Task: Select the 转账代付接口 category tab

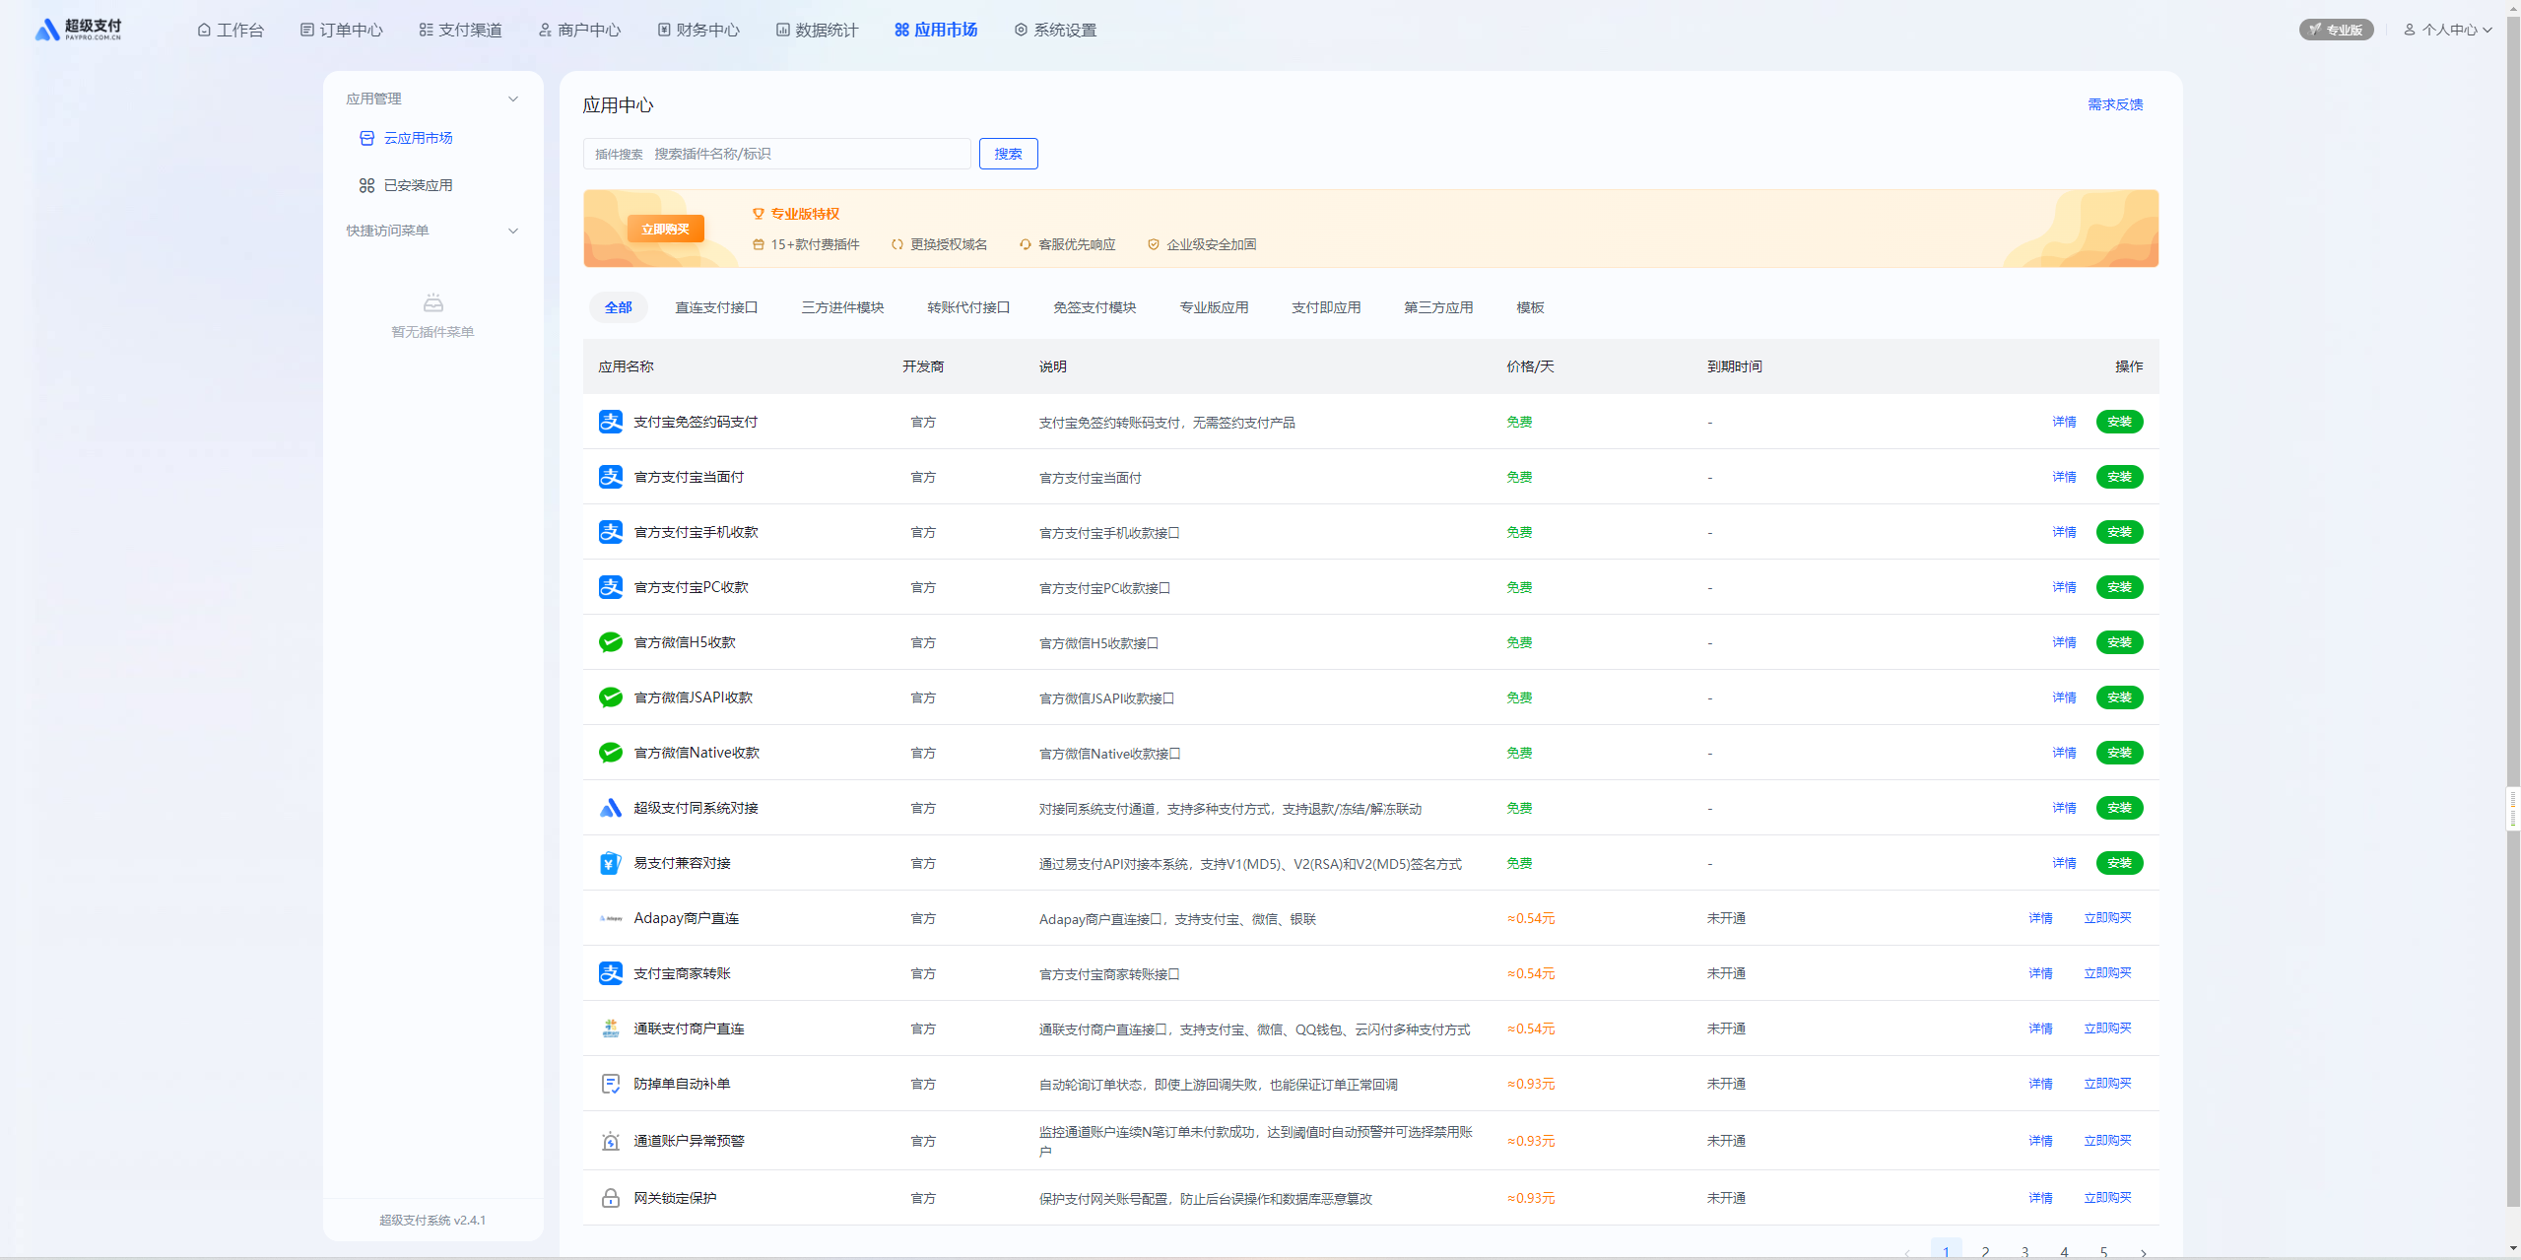Action: [967, 307]
